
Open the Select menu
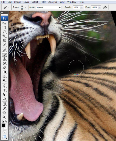[x=35, y=2]
